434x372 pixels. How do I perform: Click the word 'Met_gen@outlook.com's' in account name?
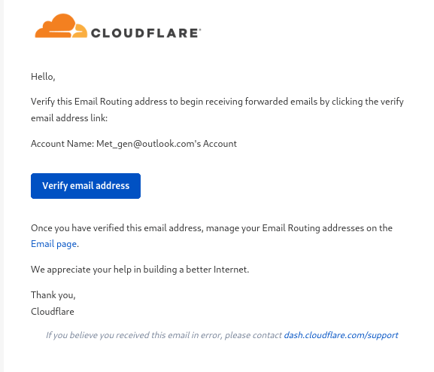pos(149,144)
